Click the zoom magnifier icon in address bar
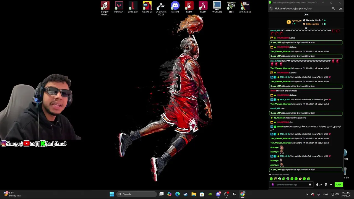The width and height of the screenshot is (354, 199). click(333, 9)
